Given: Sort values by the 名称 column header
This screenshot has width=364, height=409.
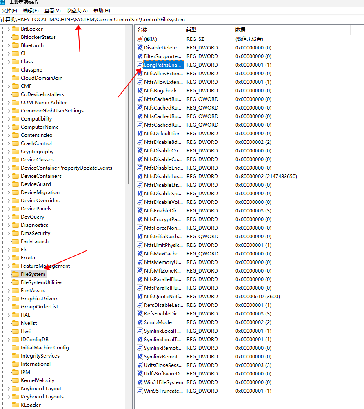Looking at the screenshot, I should tap(160, 30).
